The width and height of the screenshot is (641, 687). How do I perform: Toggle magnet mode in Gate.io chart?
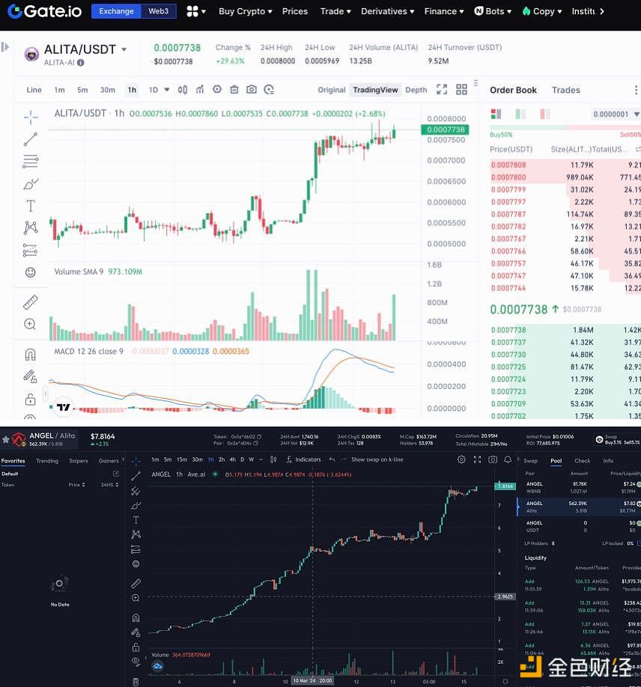click(x=30, y=354)
